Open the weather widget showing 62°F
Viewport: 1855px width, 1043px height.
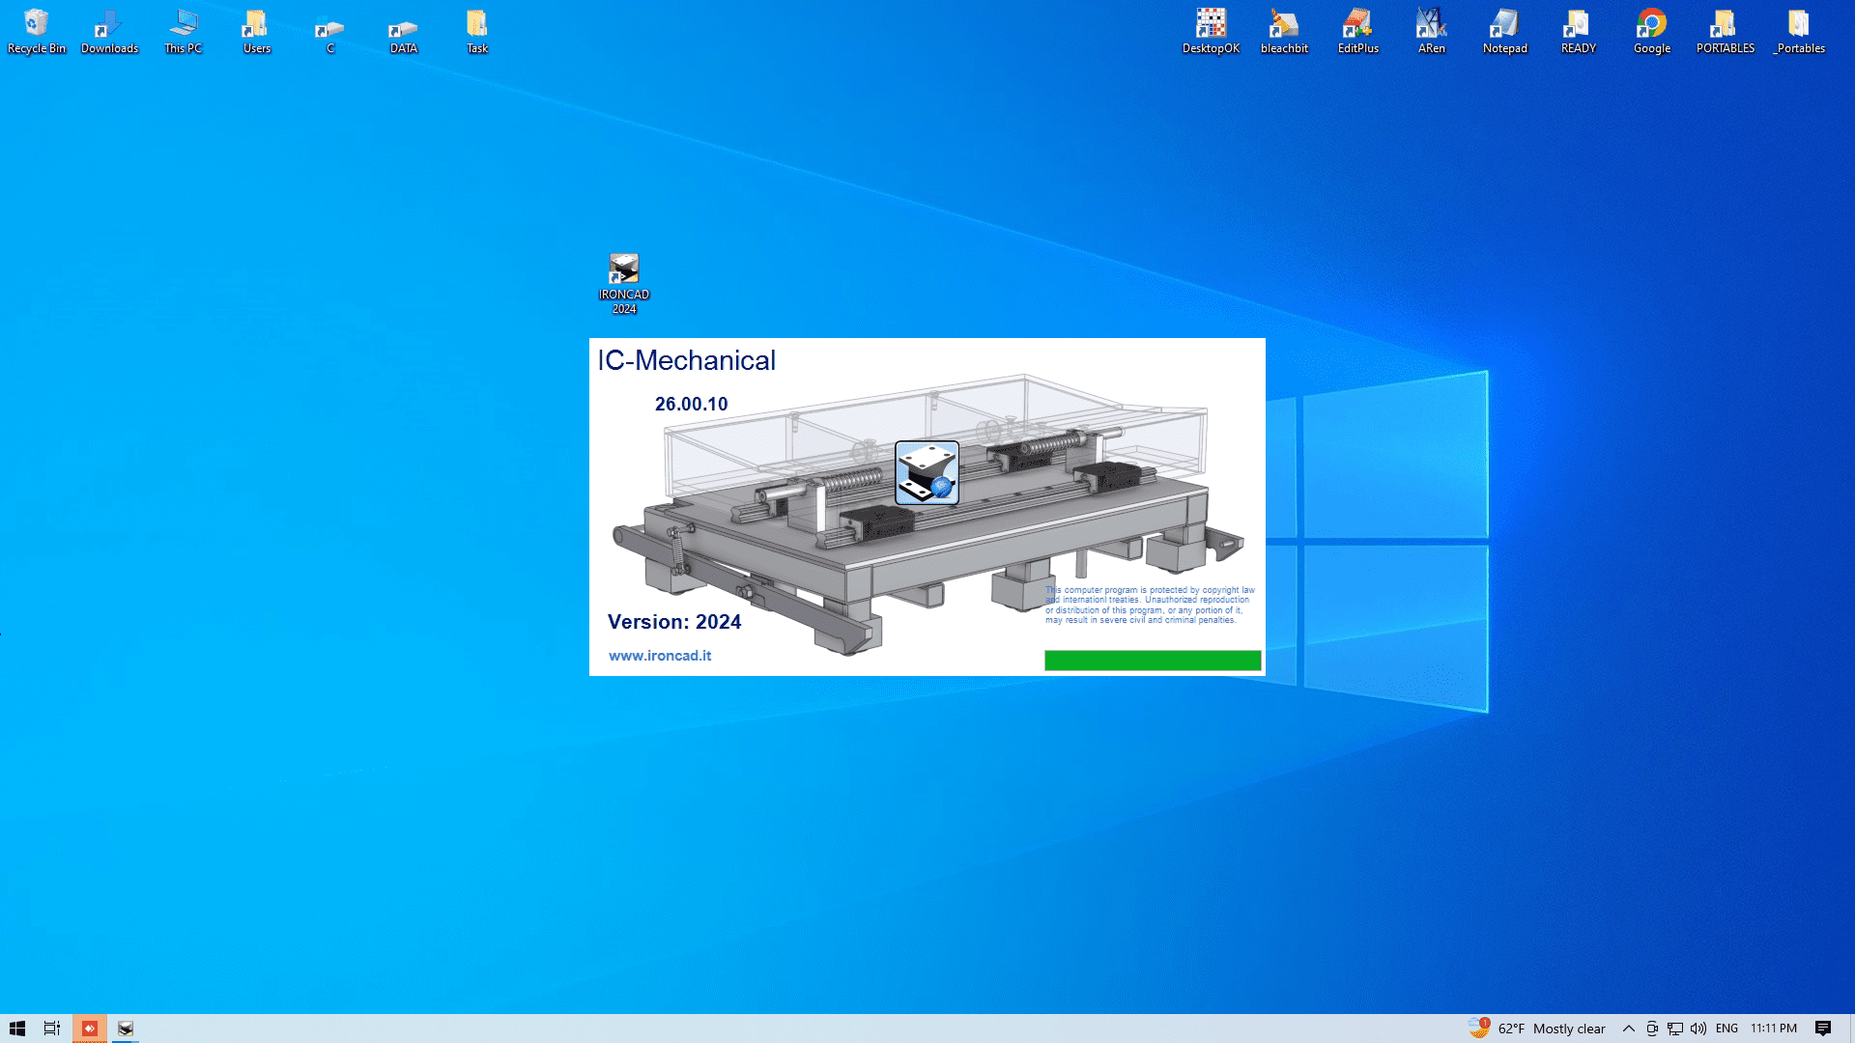tap(1536, 1029)
